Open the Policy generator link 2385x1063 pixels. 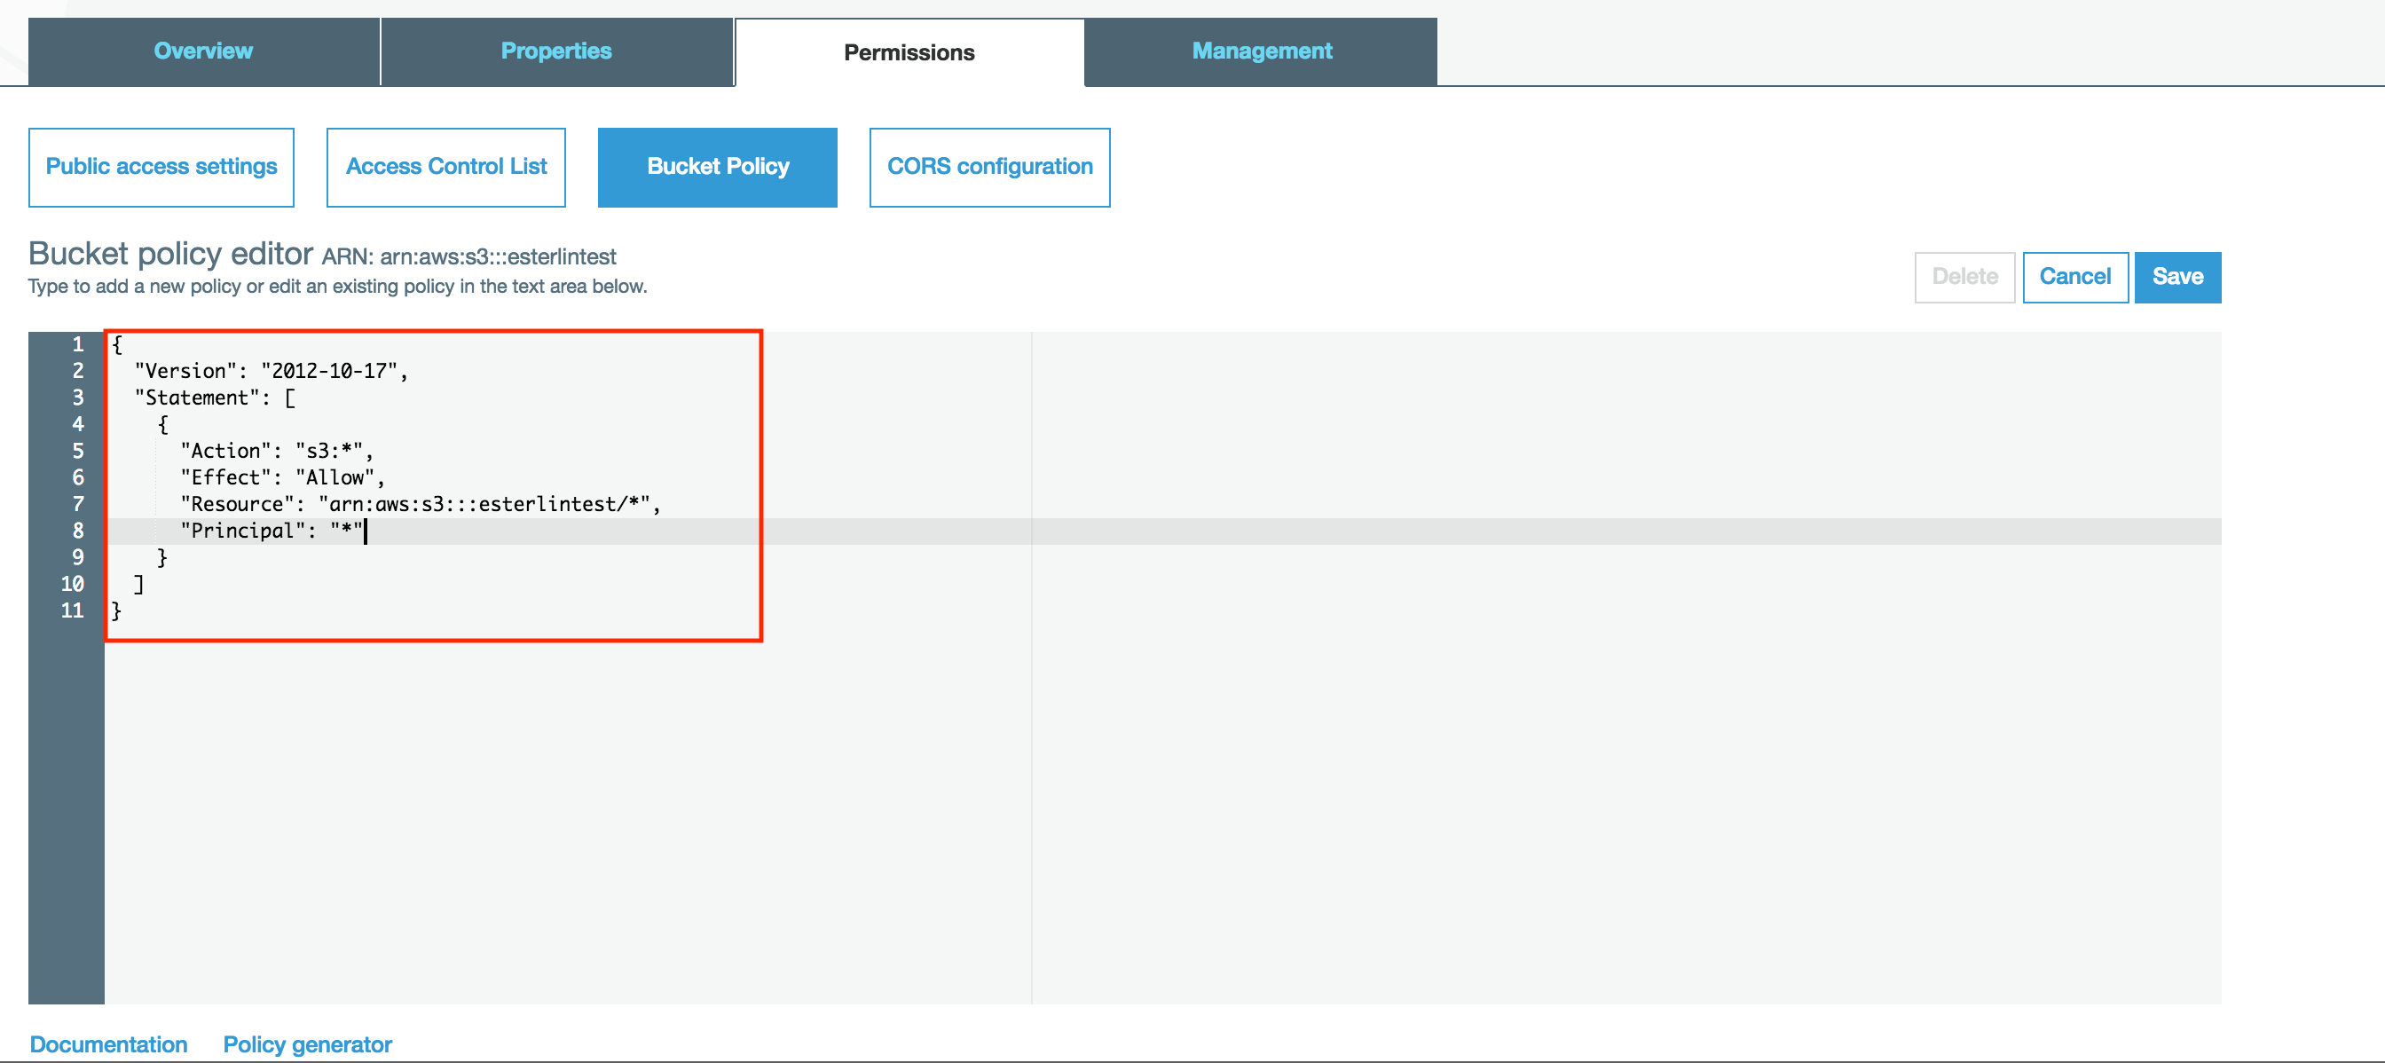pyautogui.click(x=307, y=1043)
